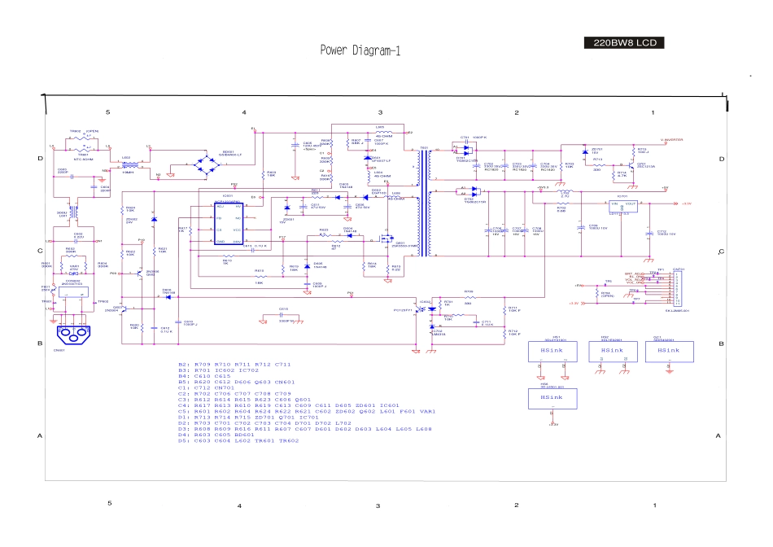Click the V-INVERTER output label

tap(672, 140)
